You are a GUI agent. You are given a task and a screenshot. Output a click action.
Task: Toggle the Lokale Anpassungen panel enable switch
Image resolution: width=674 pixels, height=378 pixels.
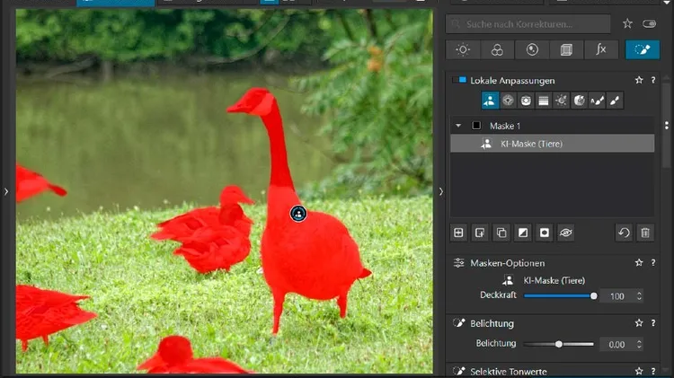[462, 80]
